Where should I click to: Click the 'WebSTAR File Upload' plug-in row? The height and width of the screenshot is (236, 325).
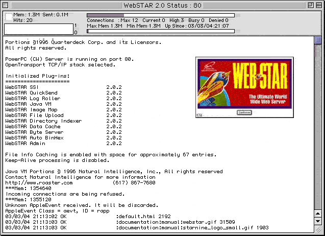point(63,115)
